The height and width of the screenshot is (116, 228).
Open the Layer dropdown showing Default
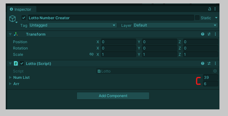(x=175, y=25)
